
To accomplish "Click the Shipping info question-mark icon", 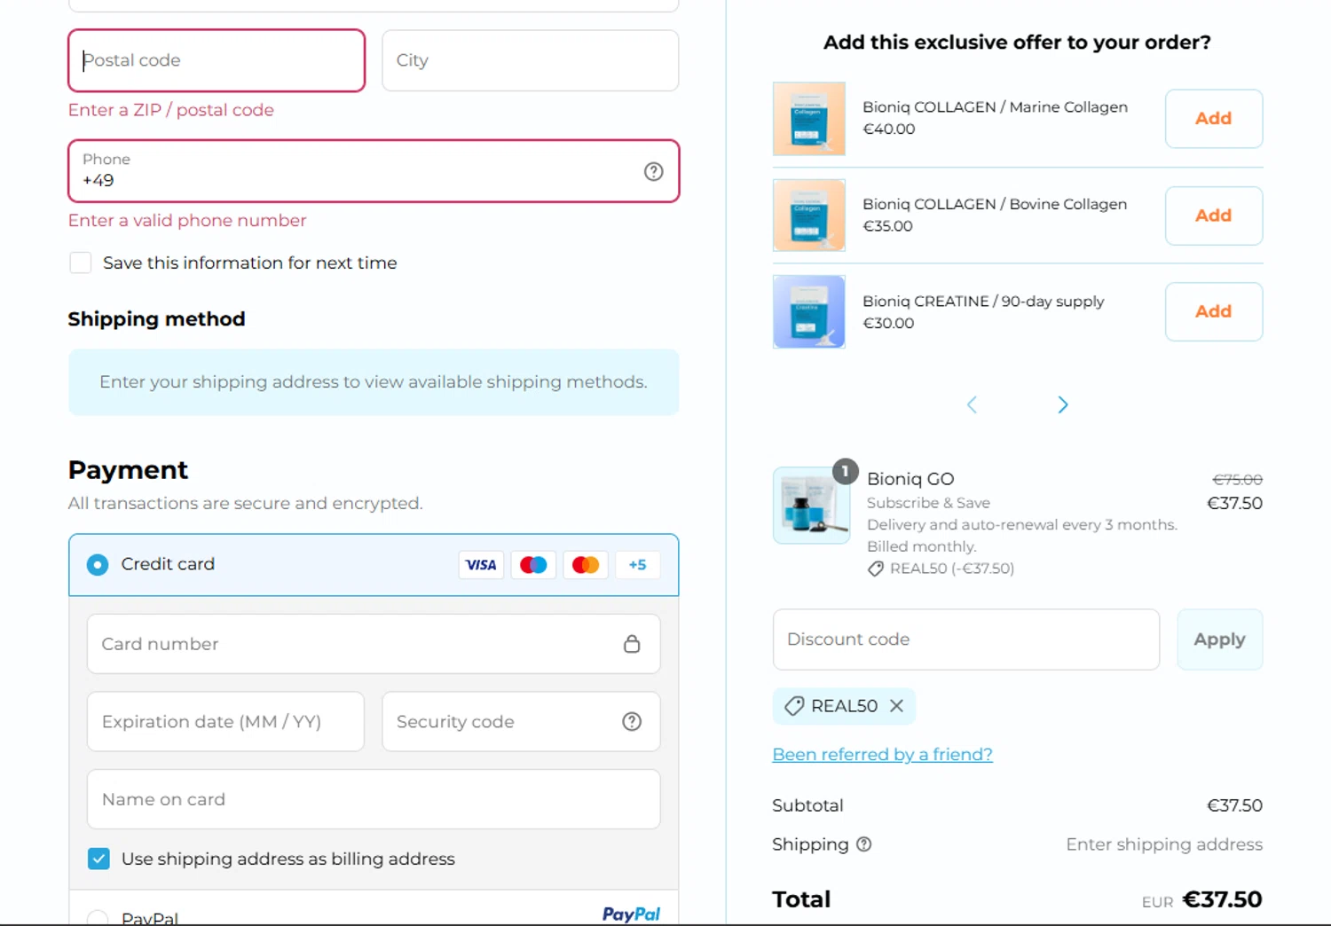I will (864, 844).
